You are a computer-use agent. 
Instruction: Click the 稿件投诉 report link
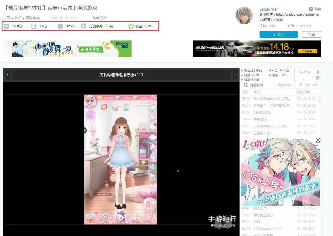99,18
